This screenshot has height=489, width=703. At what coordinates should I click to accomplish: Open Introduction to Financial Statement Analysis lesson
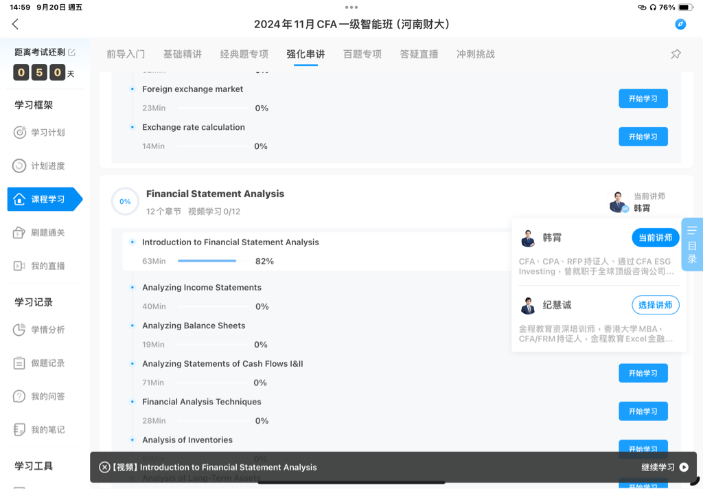click(231, 242)
